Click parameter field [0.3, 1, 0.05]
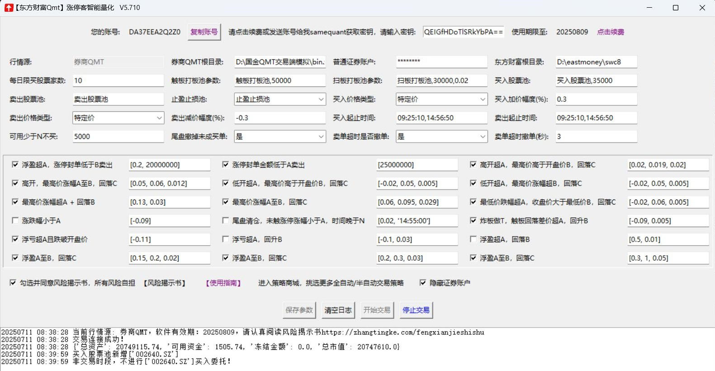 (x=668, y=258)
